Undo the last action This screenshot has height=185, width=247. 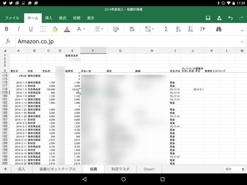pyautogui.click(x=230, y=18)
